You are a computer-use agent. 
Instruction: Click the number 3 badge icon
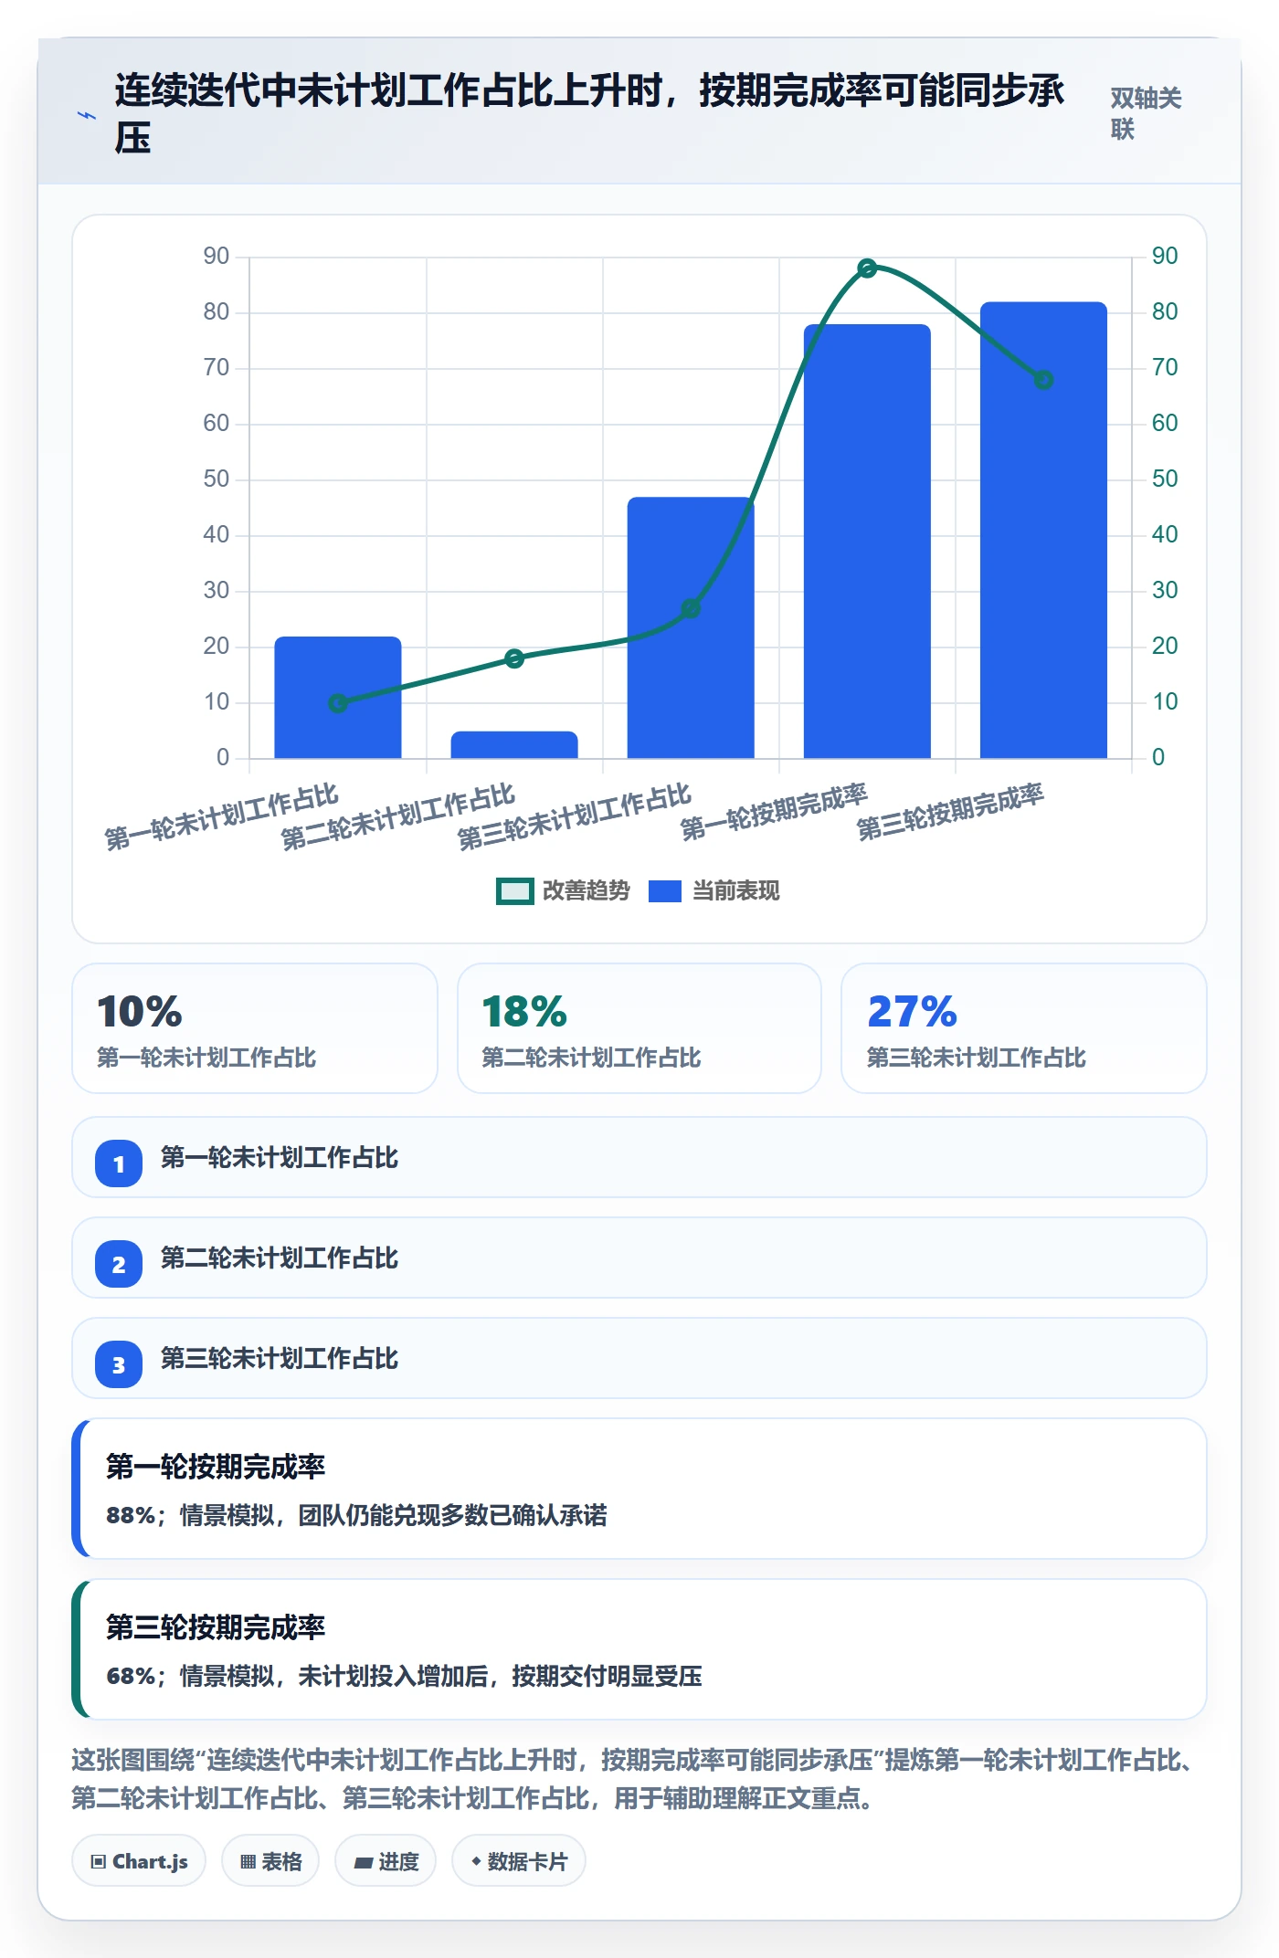(119, 1364)
